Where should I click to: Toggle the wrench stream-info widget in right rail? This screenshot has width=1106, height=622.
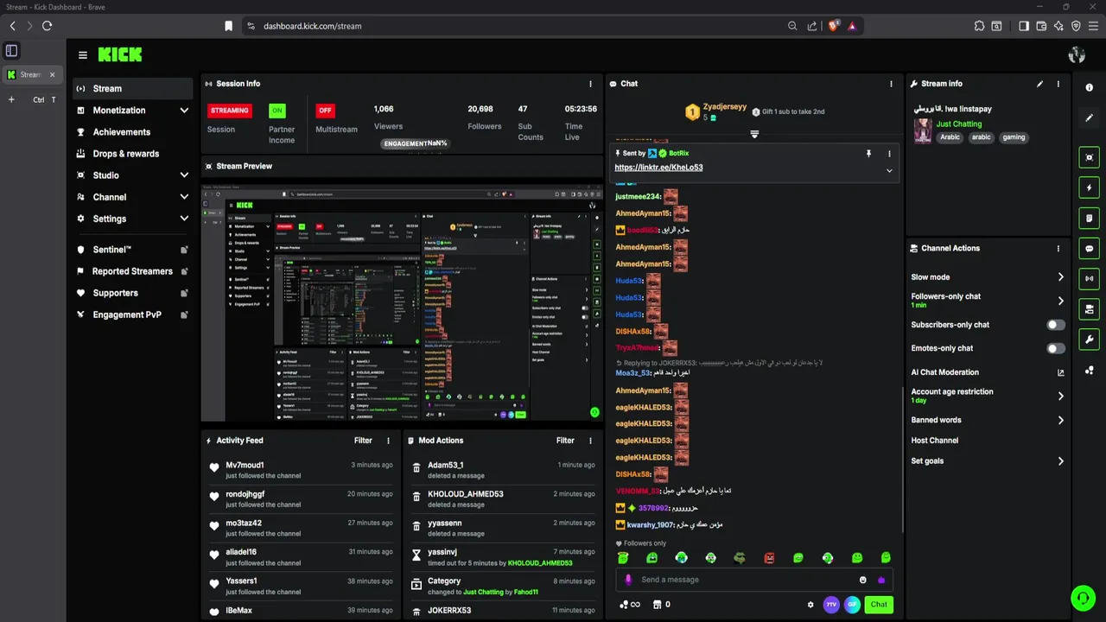(x=1089, y=340)
